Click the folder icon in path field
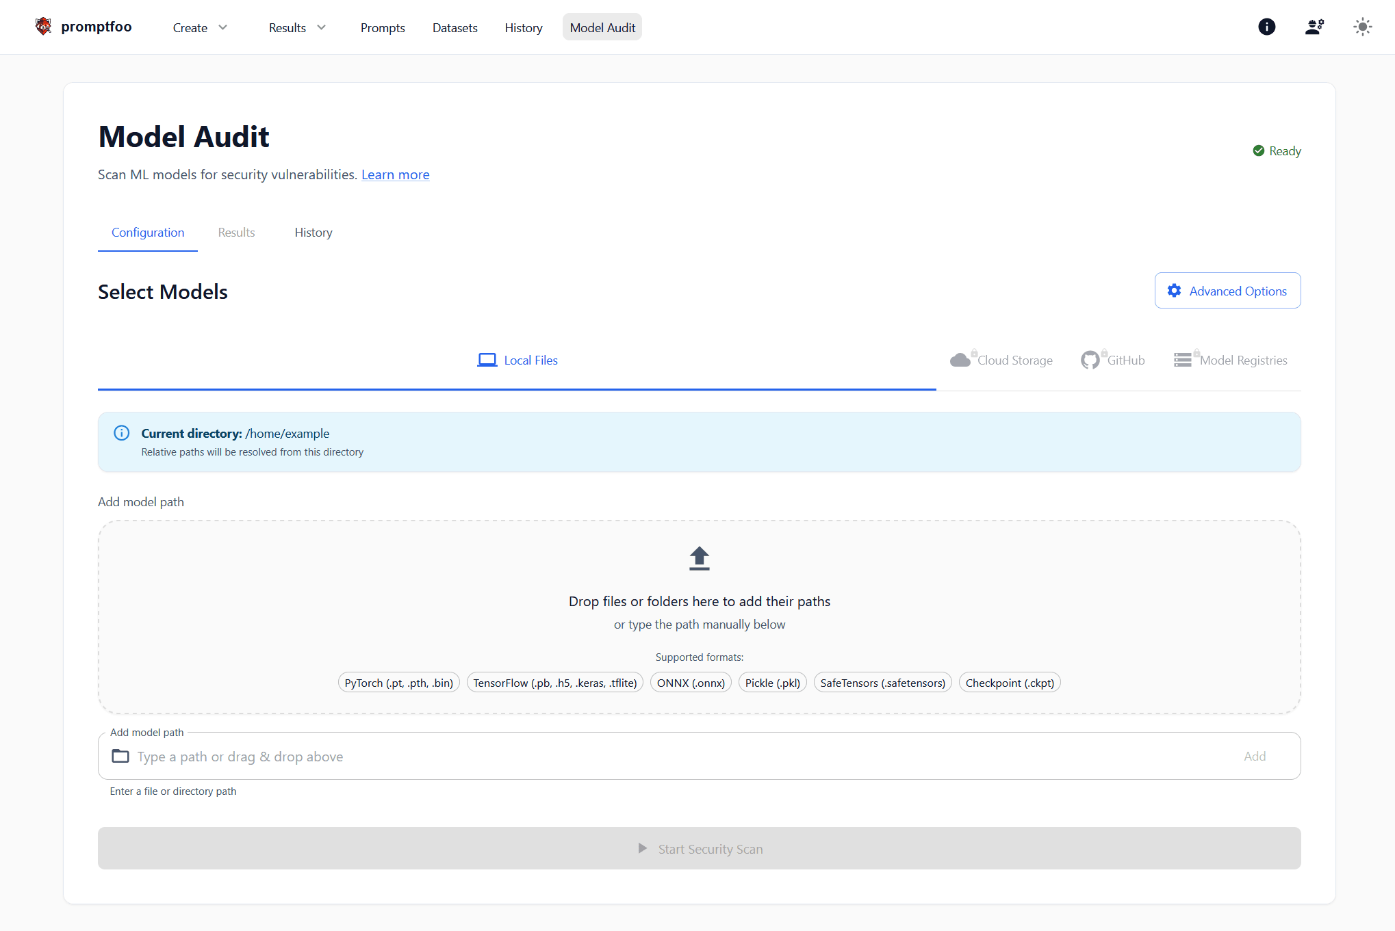 [x=120, y=756]
